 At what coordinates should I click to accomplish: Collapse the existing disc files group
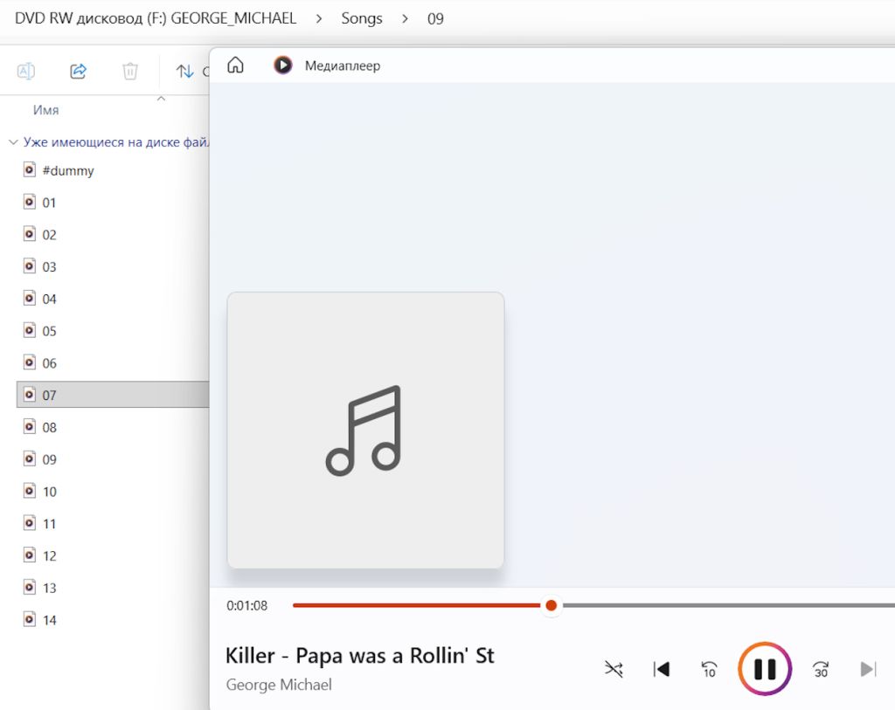tap(14, 142)
